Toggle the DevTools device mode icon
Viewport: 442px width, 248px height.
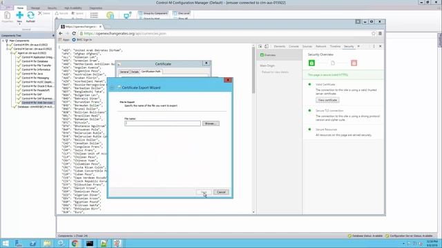(267, 46)
